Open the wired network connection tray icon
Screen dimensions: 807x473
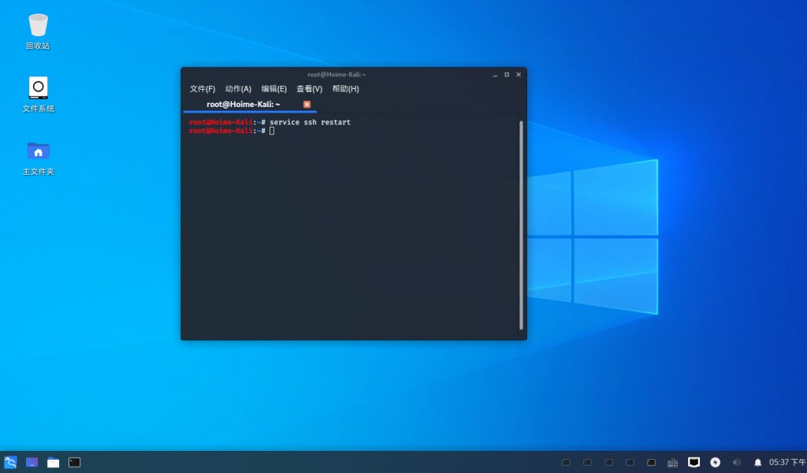point(694,462)
